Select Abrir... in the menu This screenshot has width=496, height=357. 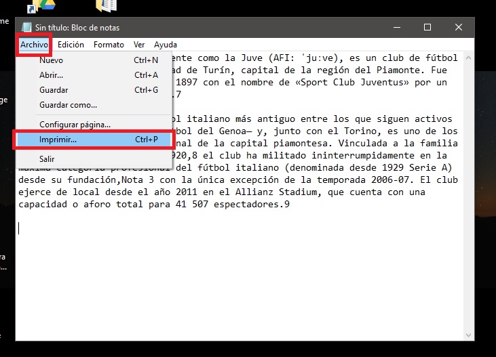coord(94,75)
